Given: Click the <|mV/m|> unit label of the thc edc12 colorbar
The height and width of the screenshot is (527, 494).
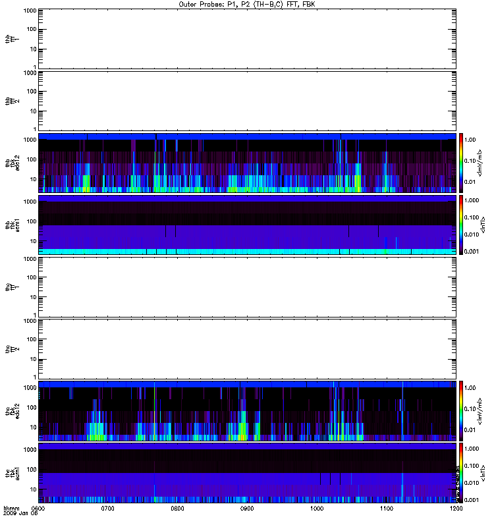Looking at the screenshot, I should tap(480, 411).
